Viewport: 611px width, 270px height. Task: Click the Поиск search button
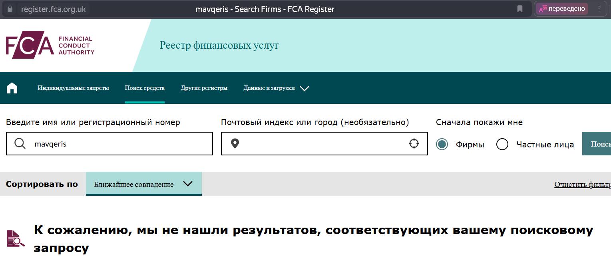coord(597,144)
